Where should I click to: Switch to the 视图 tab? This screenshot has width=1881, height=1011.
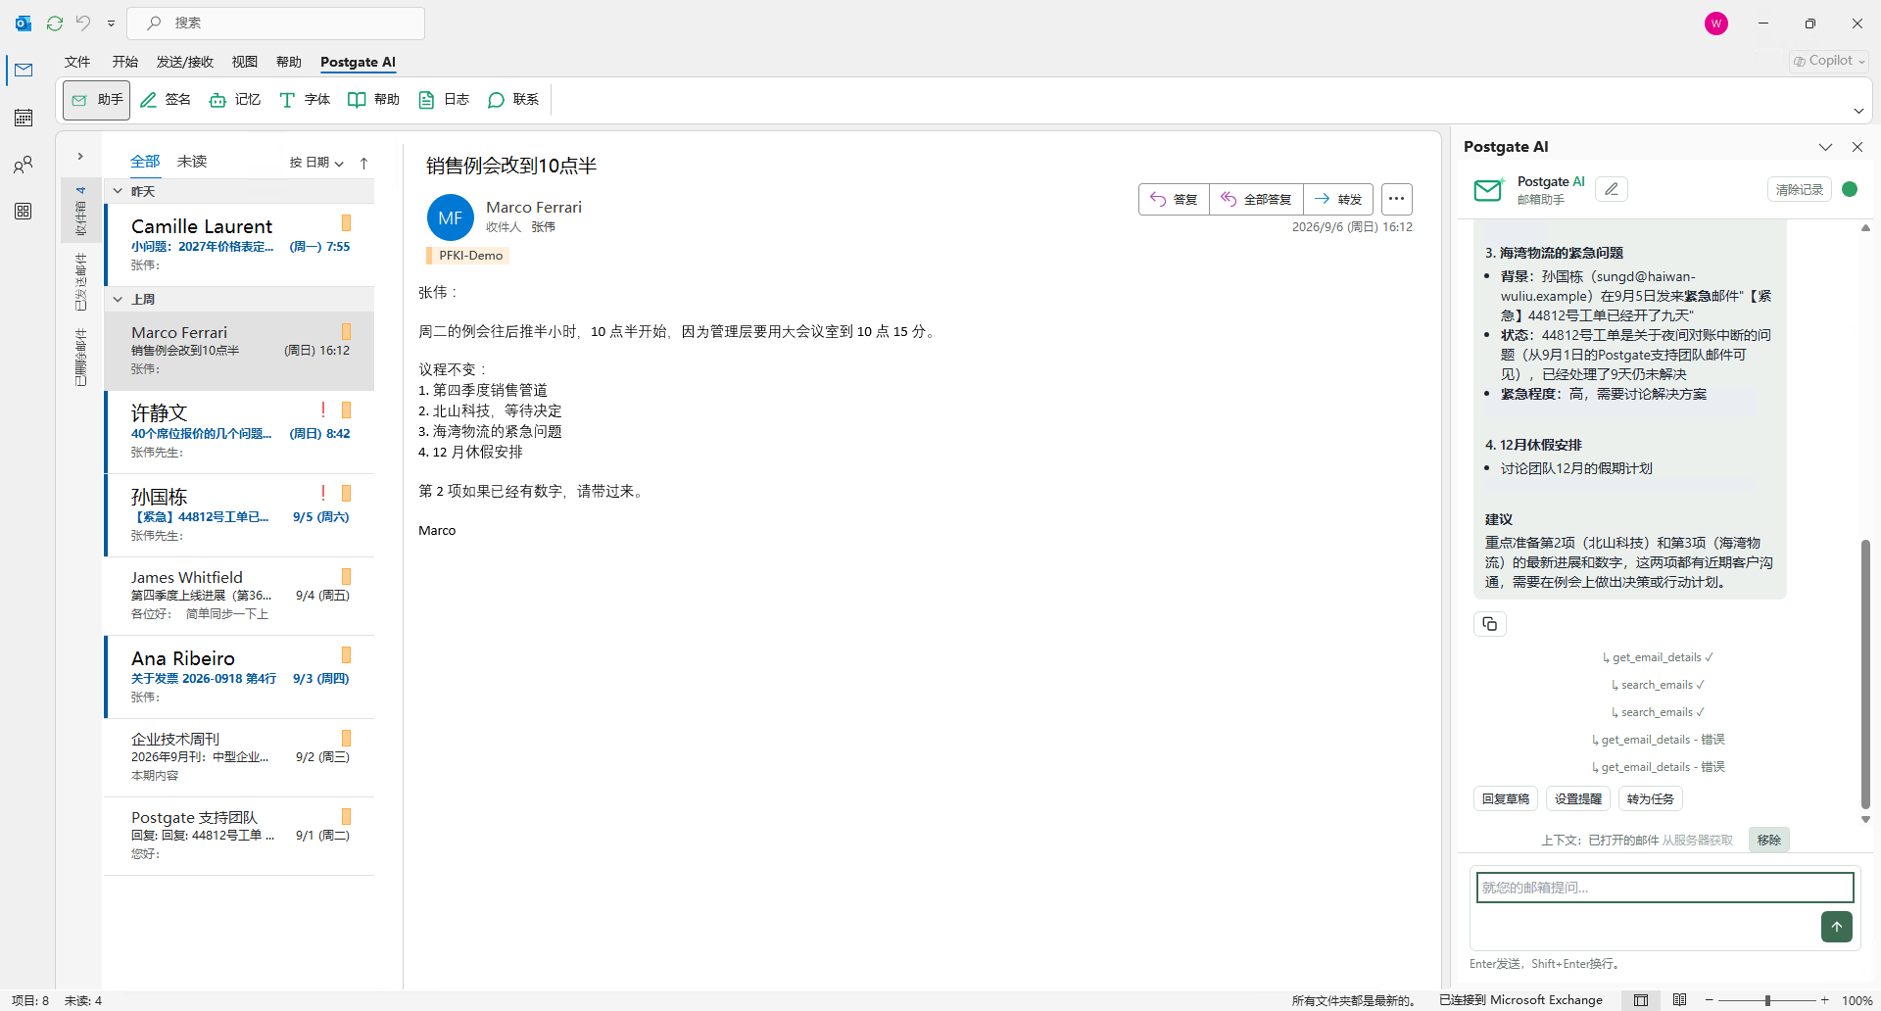tap(245, 62)
